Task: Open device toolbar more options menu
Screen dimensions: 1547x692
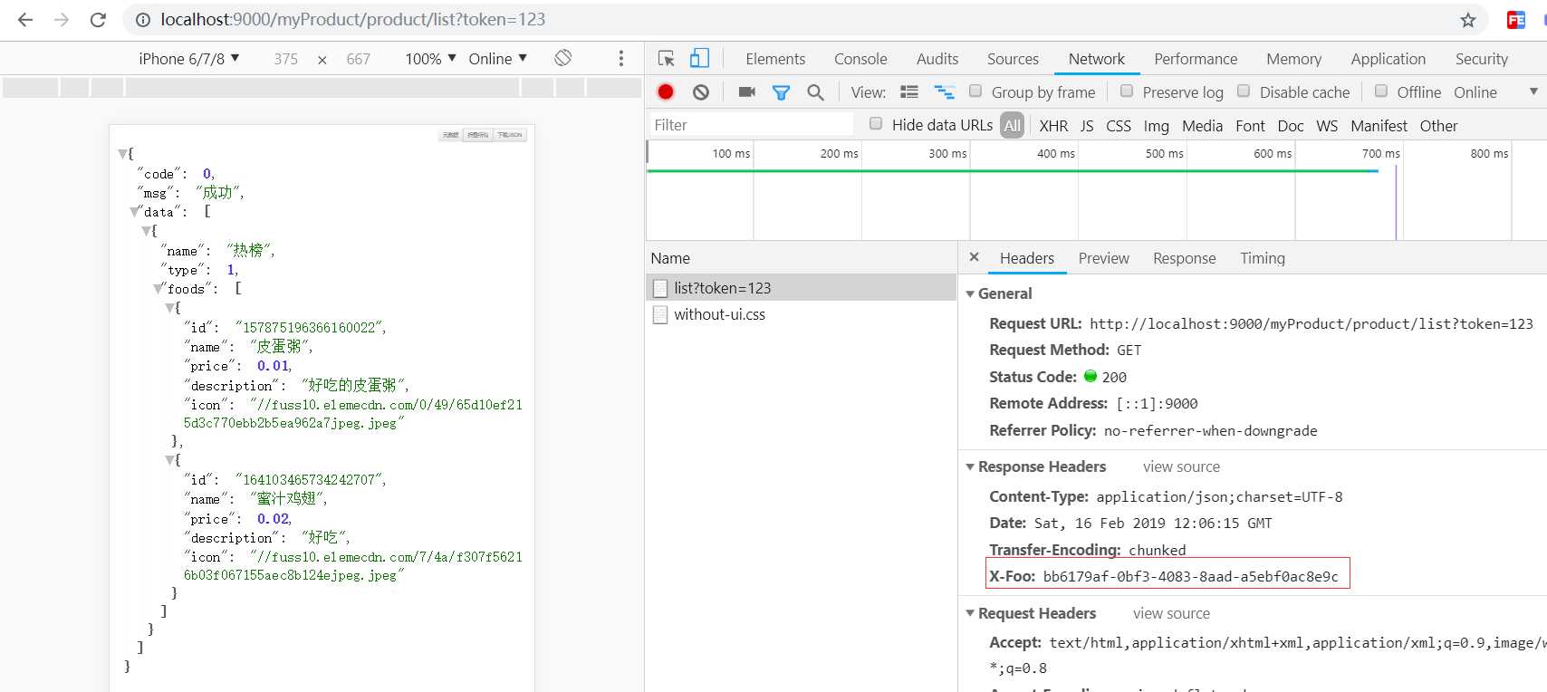Action: pos(620,58)
